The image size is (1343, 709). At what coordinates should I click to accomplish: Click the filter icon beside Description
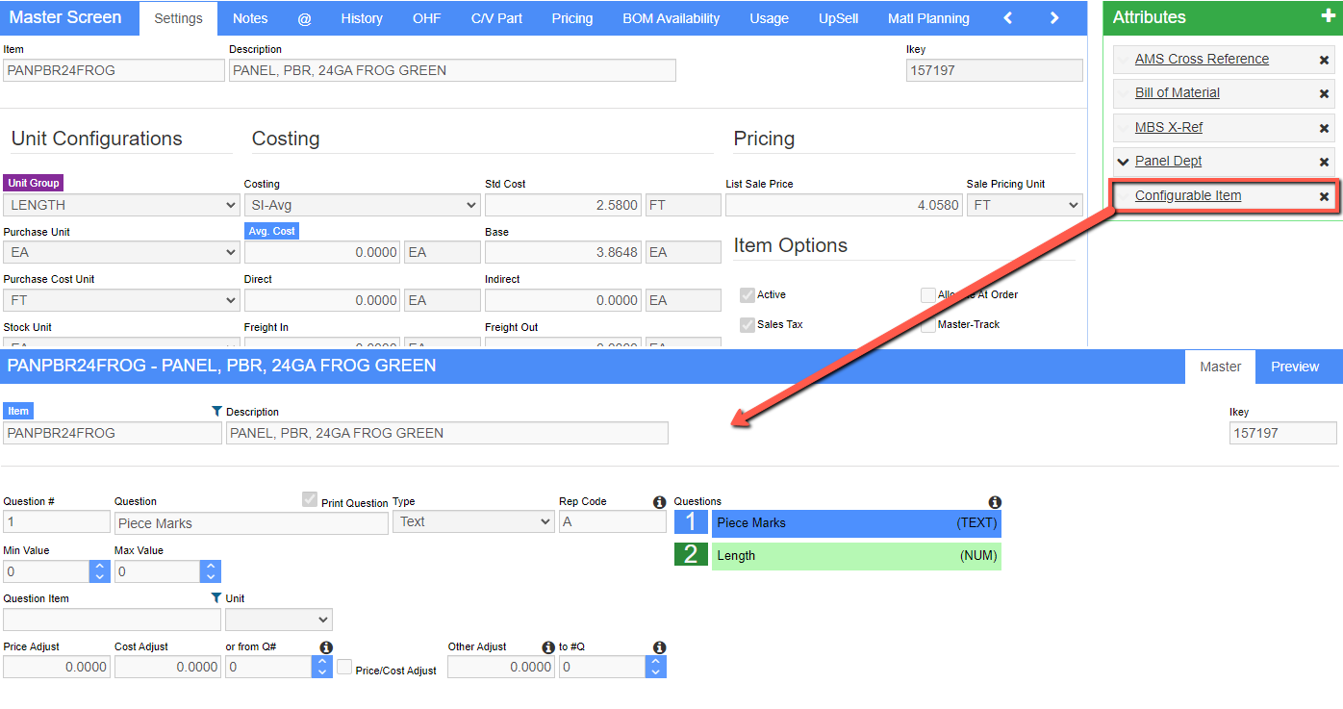[216, 412]
